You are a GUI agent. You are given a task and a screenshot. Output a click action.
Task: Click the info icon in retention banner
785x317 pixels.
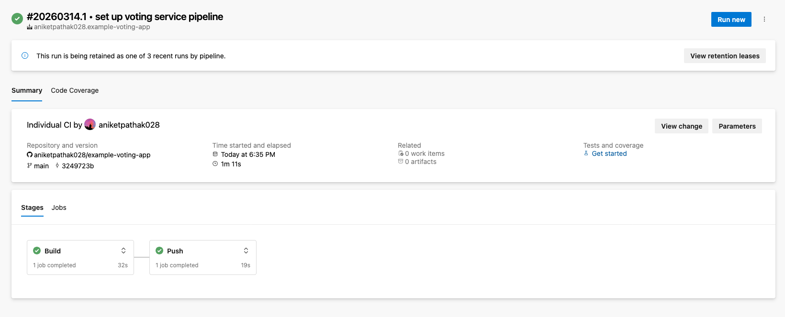(x=25, y=55)
